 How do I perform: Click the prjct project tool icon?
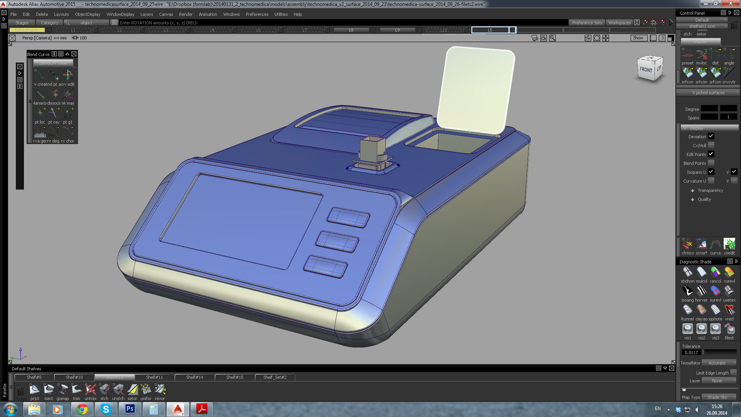(x=34, y=390)
